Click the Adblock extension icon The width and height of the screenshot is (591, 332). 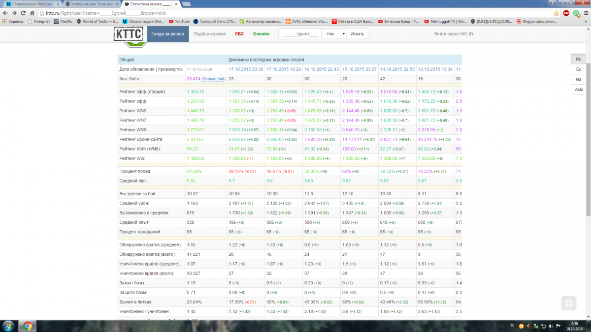point(566,13)
